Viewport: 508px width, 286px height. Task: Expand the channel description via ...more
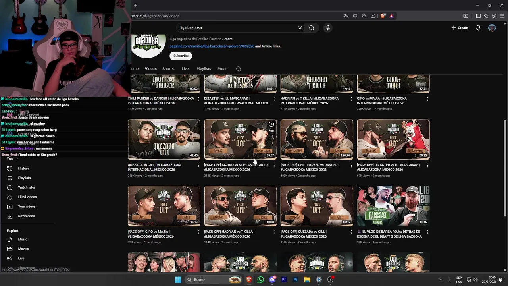pos(227,39)
